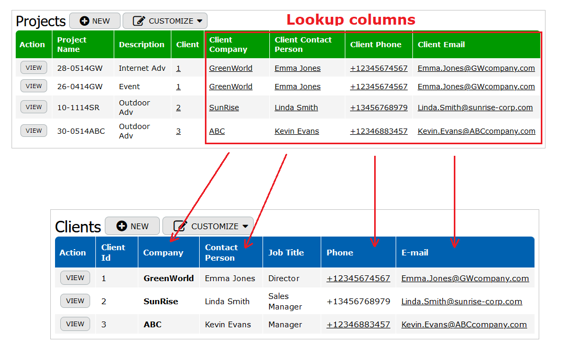Open the Projects CUSTOMIZE dropdown arrow

(x=200, y=21)
